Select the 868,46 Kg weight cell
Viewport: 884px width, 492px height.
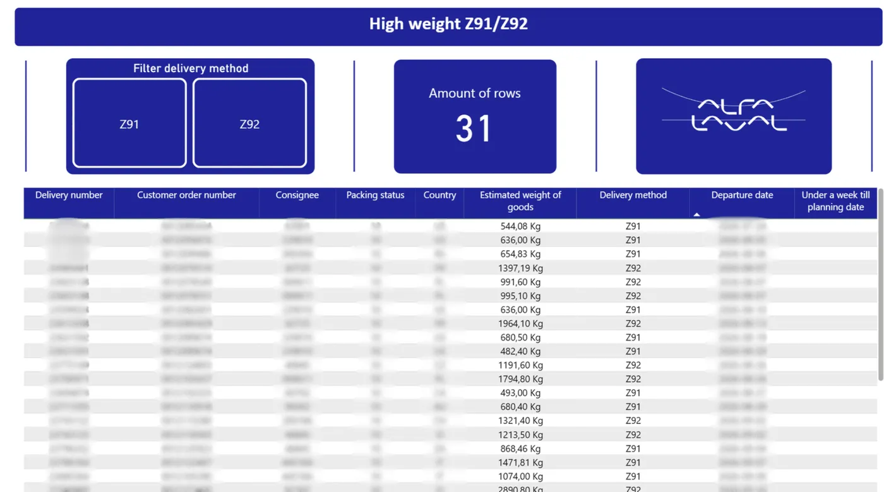point(520,448)
